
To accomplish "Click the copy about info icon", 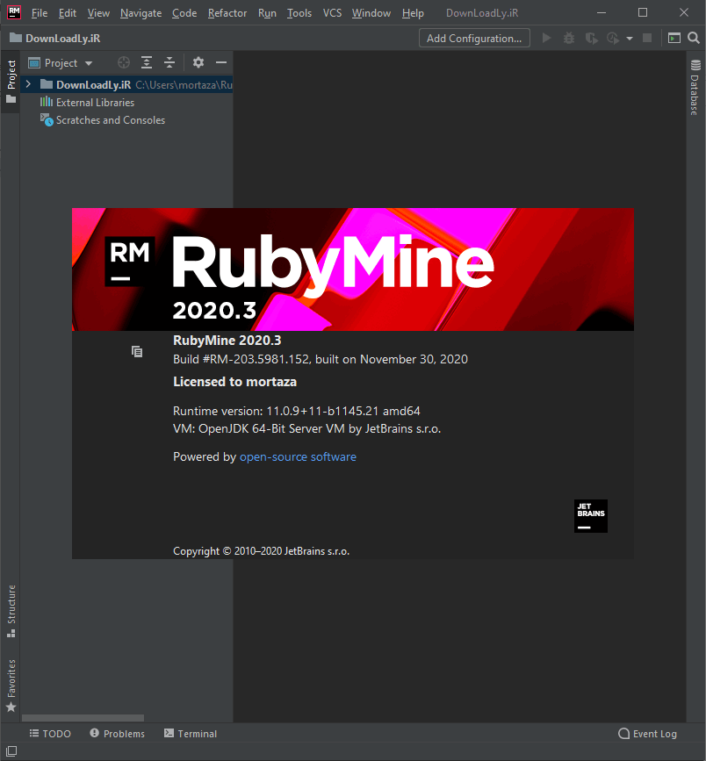I will click(137, 351).
